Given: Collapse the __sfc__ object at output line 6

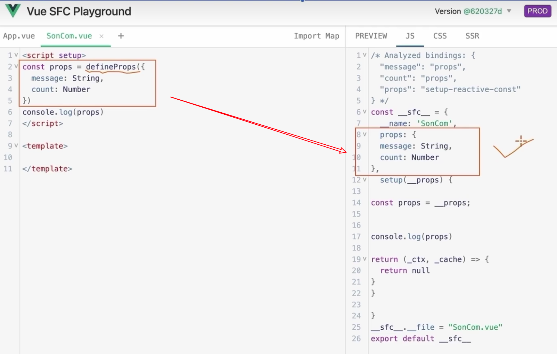Looking at the screenshot, I should click(365, 112).
